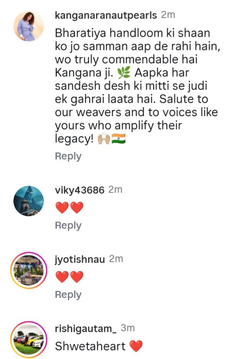Image resolution: width=230 pixels, height=359 pixels.
Task: Tap the herb leaf emoji after Kangana ji
Action: tap(124, 73)
